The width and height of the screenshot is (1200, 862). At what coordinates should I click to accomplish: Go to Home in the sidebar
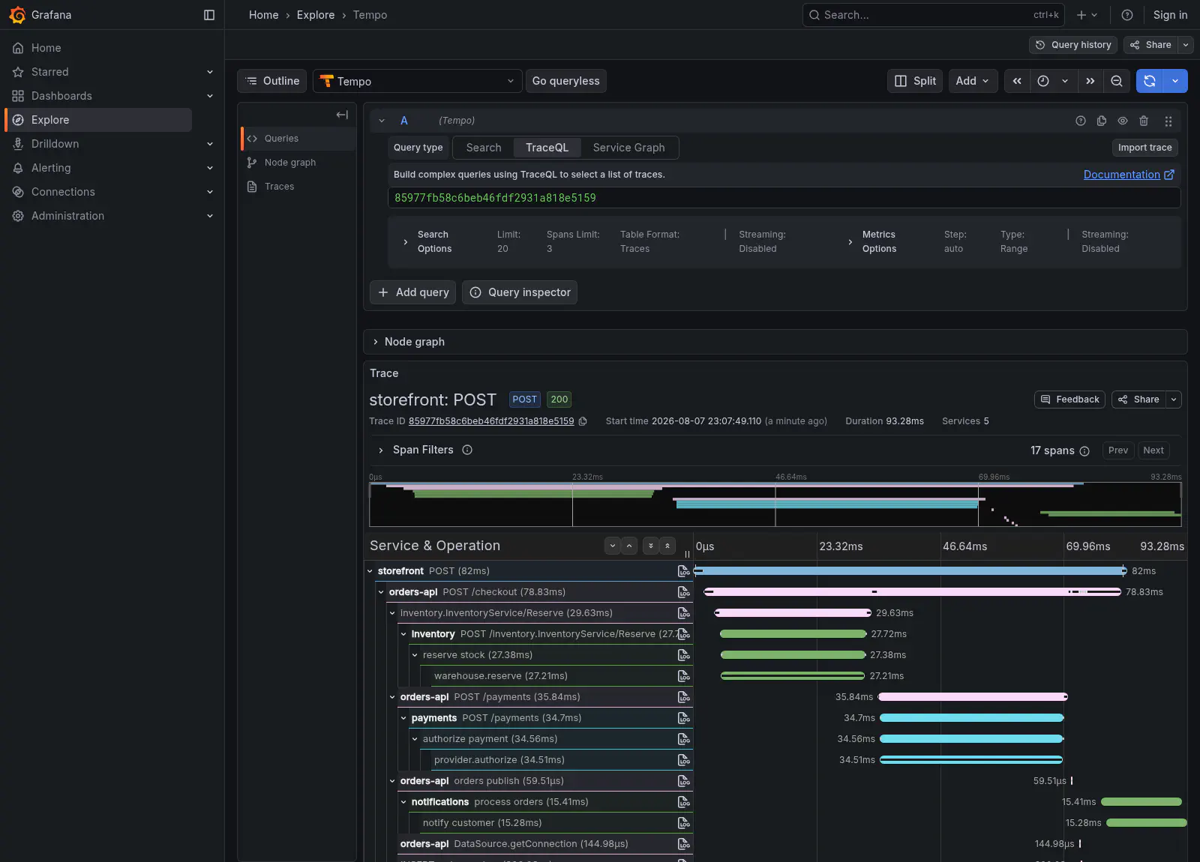[x=46, y=48]
